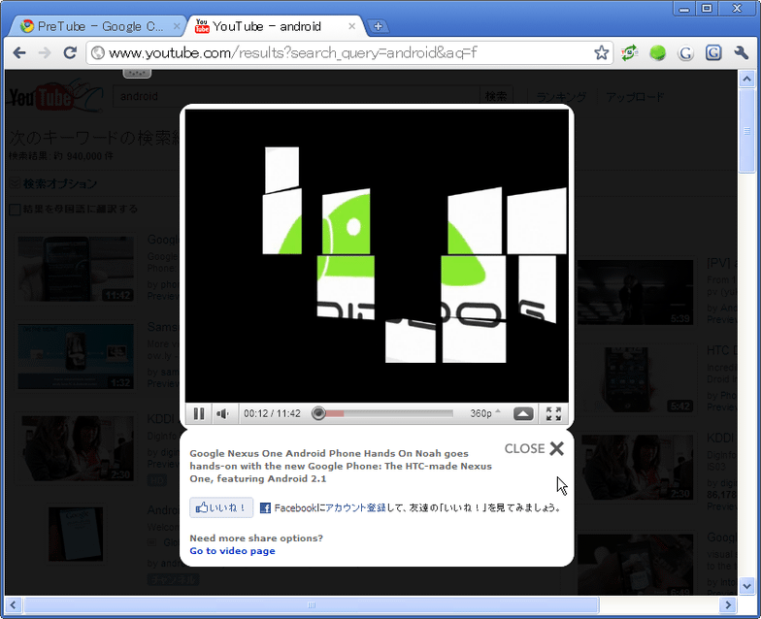Pause the video with the pause button
This screenshot has height=619, width=761.
199,413
